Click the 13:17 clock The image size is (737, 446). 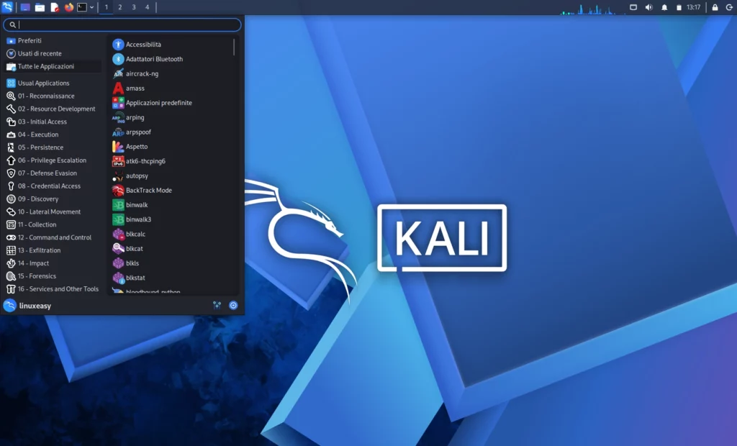(x=693, y=7)
